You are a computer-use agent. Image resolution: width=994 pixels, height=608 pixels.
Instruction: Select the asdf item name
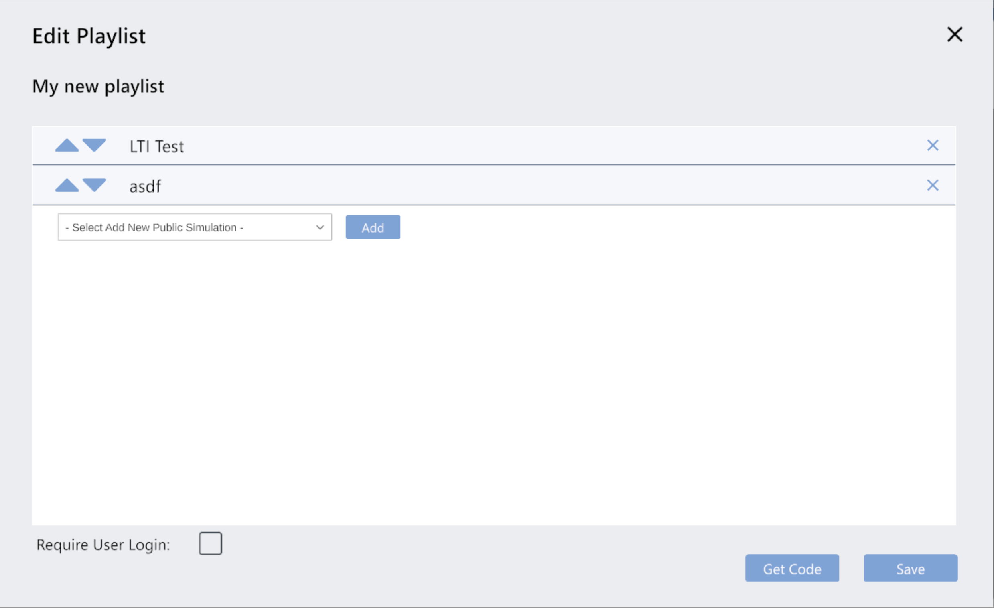coord(145,187)
